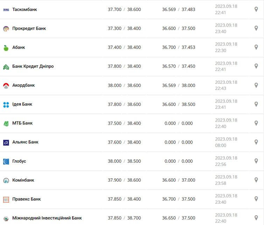This screenshot has width=264, height=225.
Task: Click the Ідея Банк blue dots logo
Action: click(6, 104)
